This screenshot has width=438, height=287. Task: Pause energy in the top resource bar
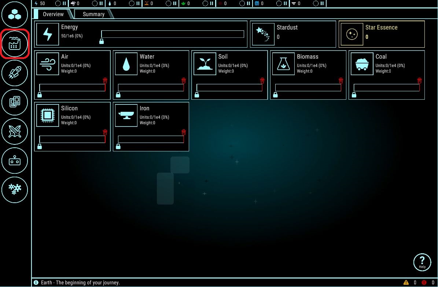coord(65,3)
